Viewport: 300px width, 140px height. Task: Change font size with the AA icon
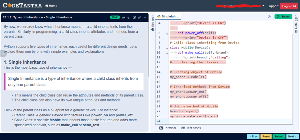(124, 17)
